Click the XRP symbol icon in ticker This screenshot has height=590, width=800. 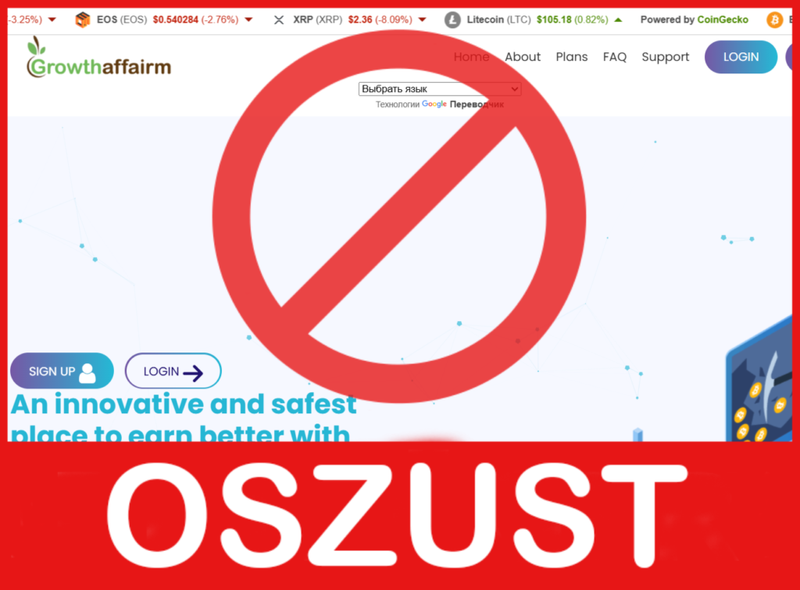pos(279,20)
